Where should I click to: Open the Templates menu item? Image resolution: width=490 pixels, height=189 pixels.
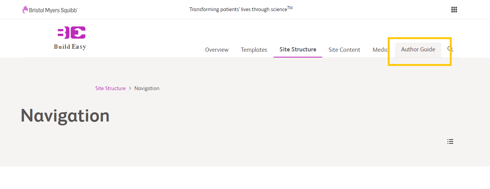pyautogui.click(x=254, y=50)
